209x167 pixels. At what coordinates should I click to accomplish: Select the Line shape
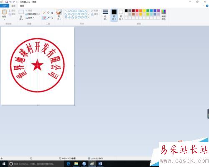[x=66, y=11]
